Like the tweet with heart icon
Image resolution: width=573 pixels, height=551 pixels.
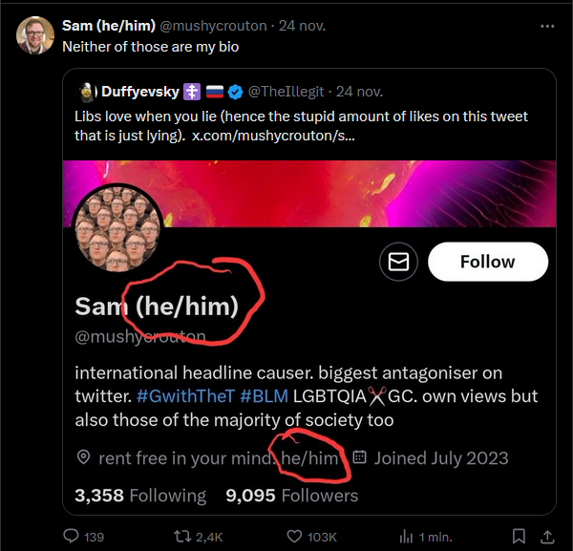(295, 537)
